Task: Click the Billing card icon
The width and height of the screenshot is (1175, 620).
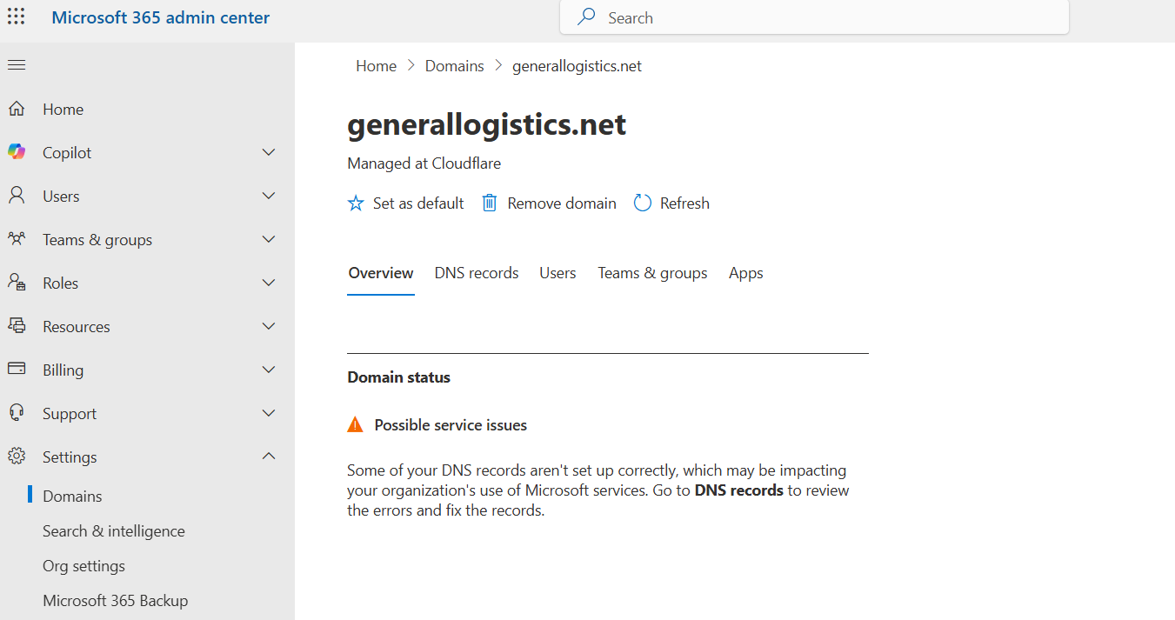Action: (x=17, y=370)
